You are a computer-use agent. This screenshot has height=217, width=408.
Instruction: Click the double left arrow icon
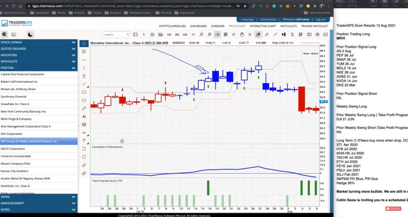pyautogui.click(x=233, y=34)
